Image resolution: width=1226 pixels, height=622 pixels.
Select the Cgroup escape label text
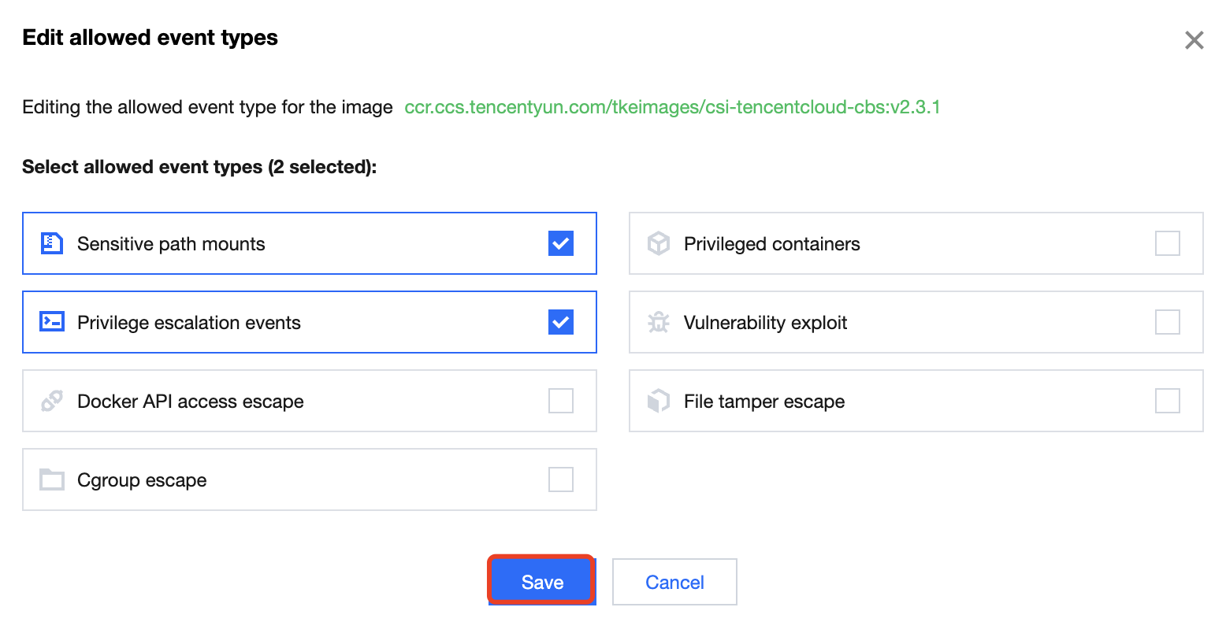click(x=142, y=480)
